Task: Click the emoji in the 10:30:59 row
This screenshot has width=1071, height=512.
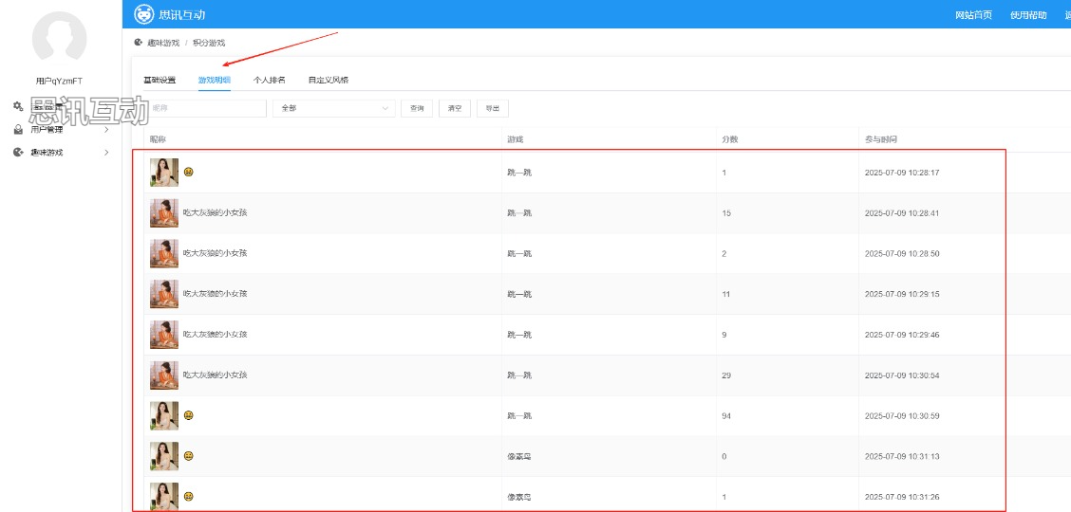Action: (x=189, y=415)
